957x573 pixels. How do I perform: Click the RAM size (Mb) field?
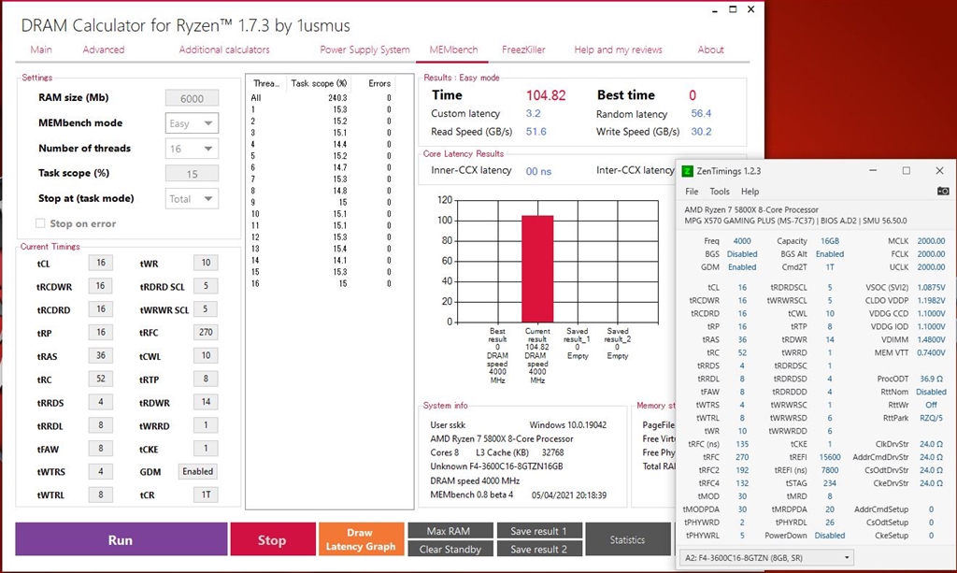pyautogui.click(x=192, y=98)
